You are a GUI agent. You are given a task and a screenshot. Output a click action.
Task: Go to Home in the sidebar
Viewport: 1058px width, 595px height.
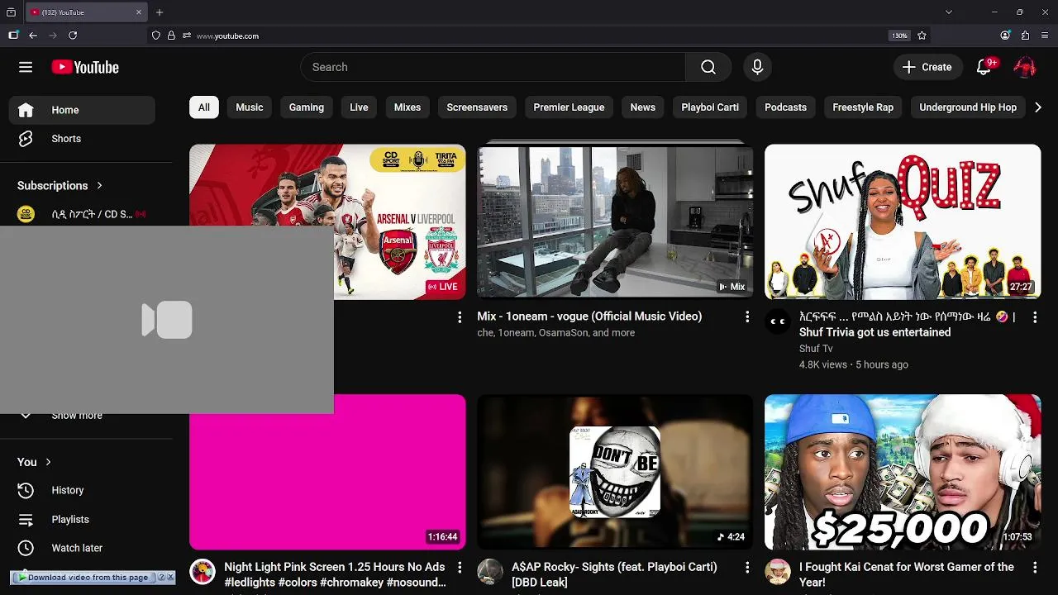(x=82, y=110)
